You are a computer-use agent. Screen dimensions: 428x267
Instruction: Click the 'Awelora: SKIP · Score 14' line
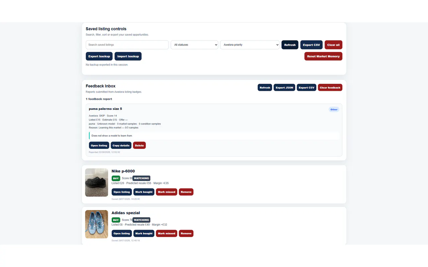pyautogui.click(x=103, y=116)
